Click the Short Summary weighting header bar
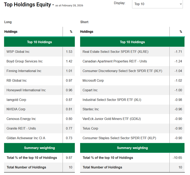 pyautogui.click(x=132, y=148)
